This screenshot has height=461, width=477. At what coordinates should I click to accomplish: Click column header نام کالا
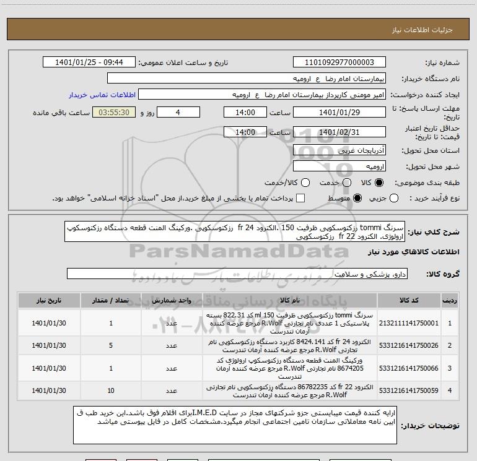[290, 300]
